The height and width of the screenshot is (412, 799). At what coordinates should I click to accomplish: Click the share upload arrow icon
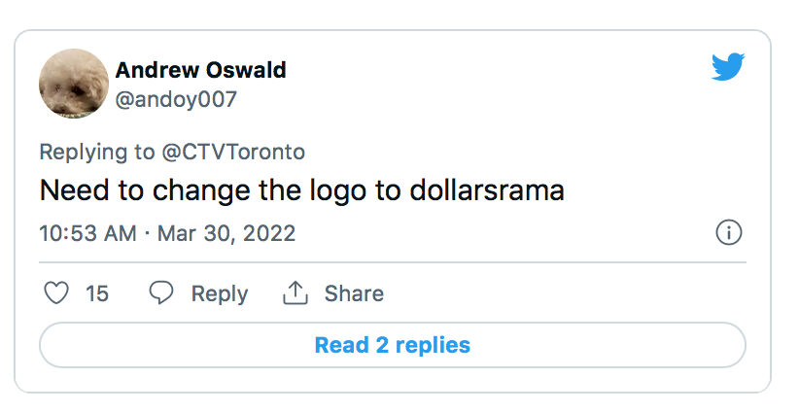(295, 293)
